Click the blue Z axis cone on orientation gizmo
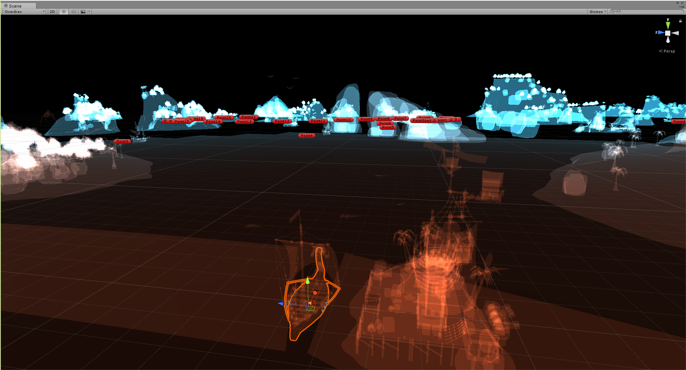Image resolution: width=686 pixels, height=370 pixels. click(661, 32)
